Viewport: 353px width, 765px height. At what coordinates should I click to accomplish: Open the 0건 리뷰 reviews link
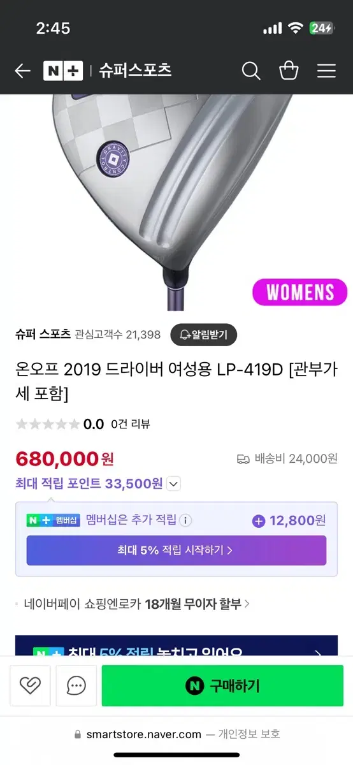[x=130, y=424]
